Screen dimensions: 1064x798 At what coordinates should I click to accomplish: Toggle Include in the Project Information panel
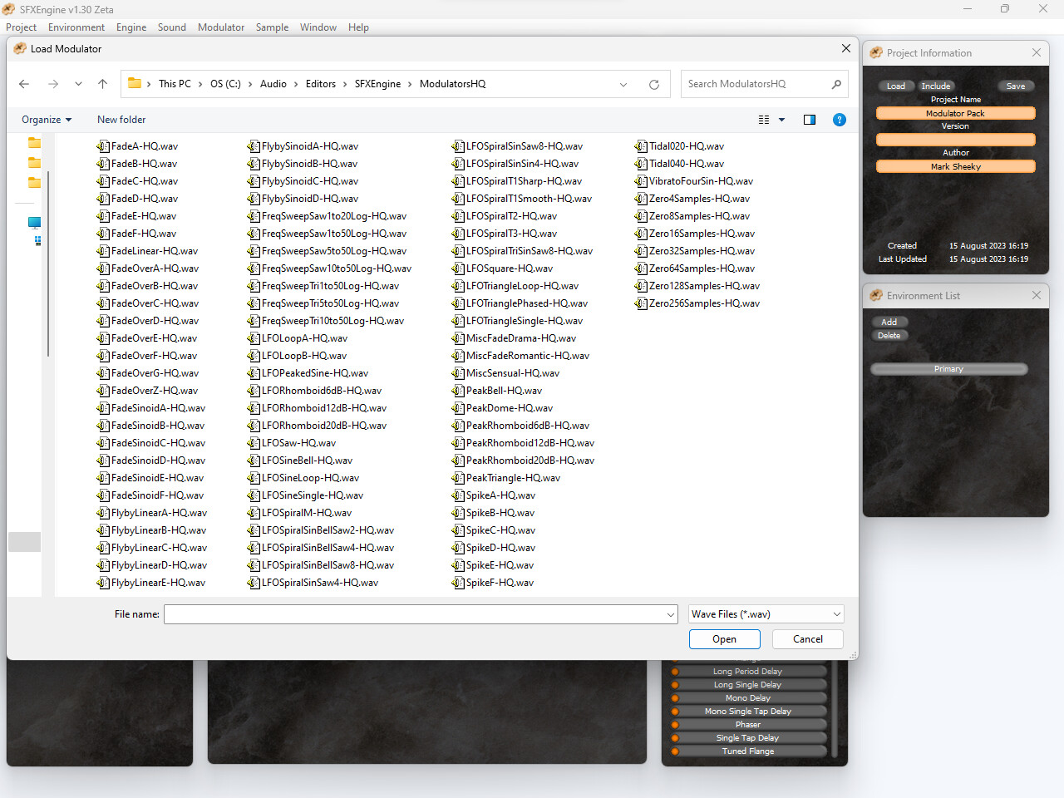936,86
